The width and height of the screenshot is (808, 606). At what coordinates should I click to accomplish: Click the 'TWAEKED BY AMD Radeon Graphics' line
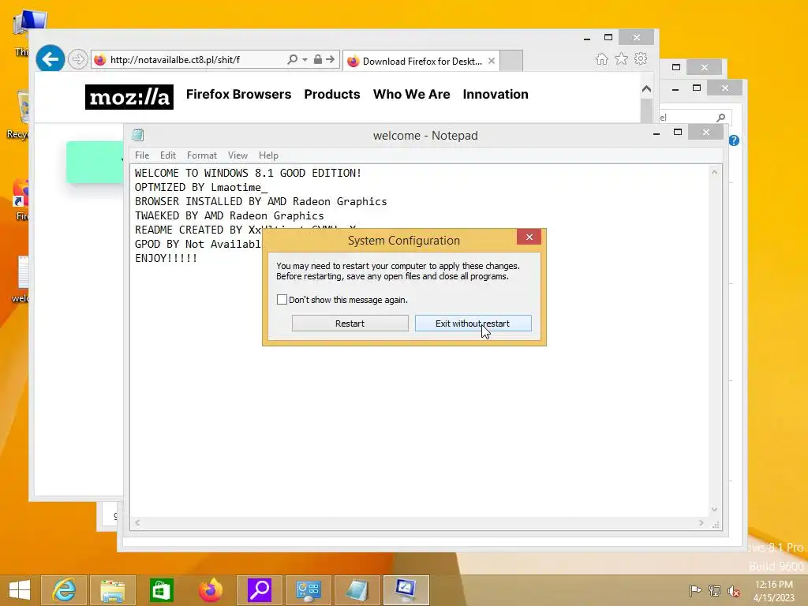point(230,216)
